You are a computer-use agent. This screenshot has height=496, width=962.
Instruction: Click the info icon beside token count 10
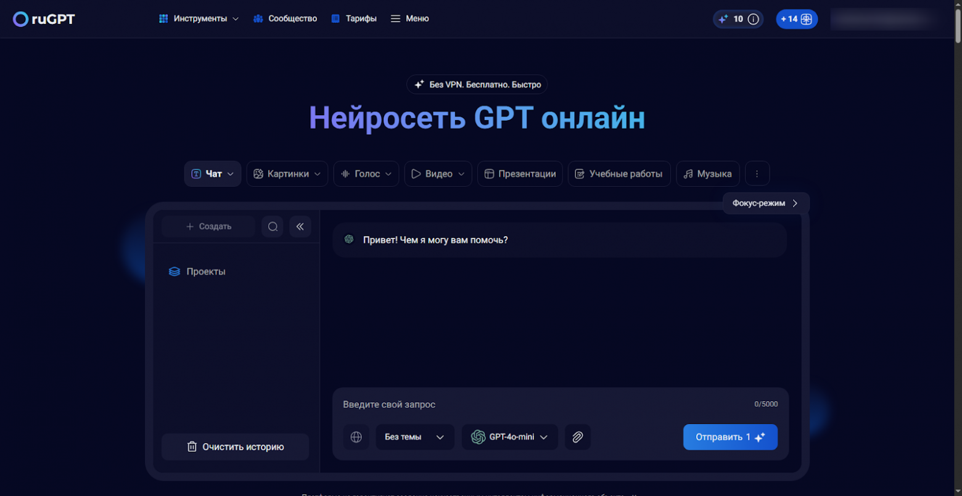tap(753, 18)
